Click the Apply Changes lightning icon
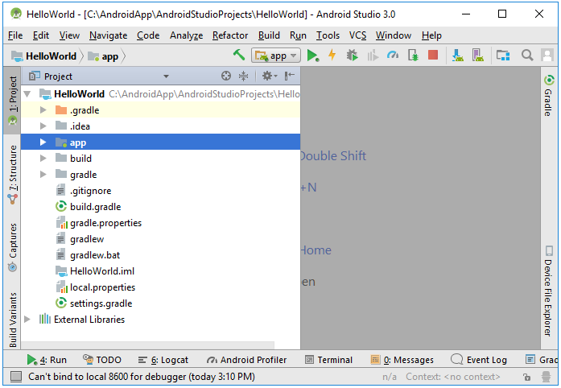The image size is (561, 388). coord(332,55)
